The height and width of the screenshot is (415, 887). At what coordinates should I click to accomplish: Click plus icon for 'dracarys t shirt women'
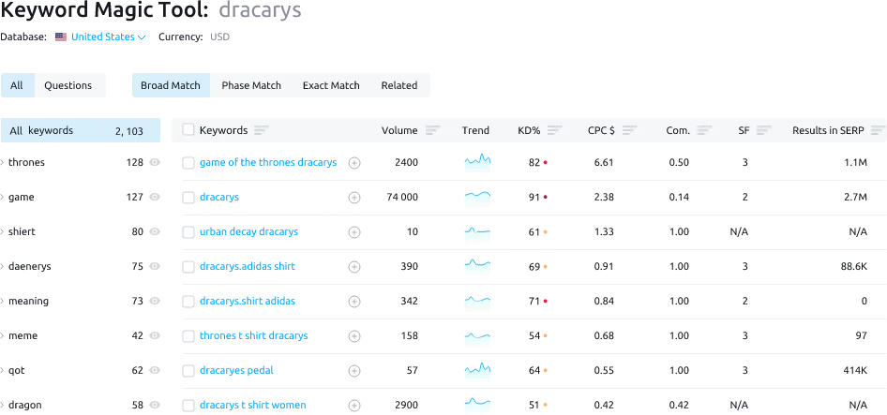pyautogui.click(x=354, y=406)
